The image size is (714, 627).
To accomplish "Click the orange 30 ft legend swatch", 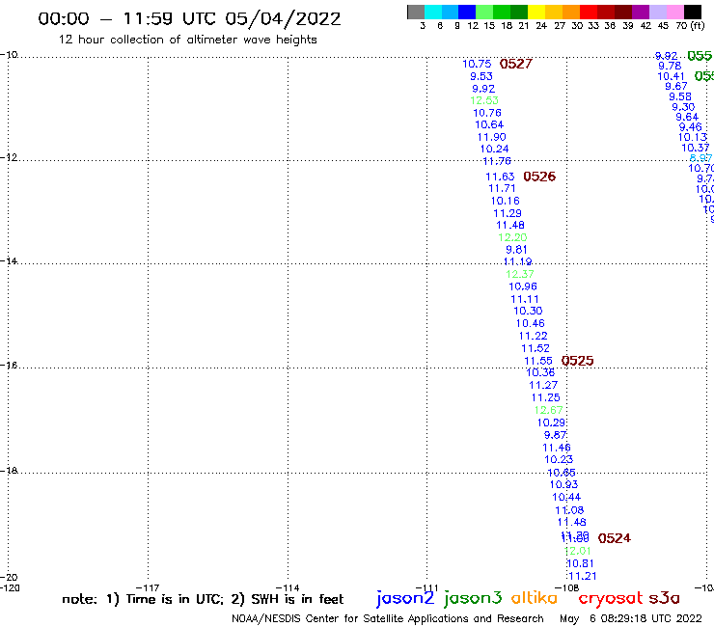I will (x=571, y=12).
